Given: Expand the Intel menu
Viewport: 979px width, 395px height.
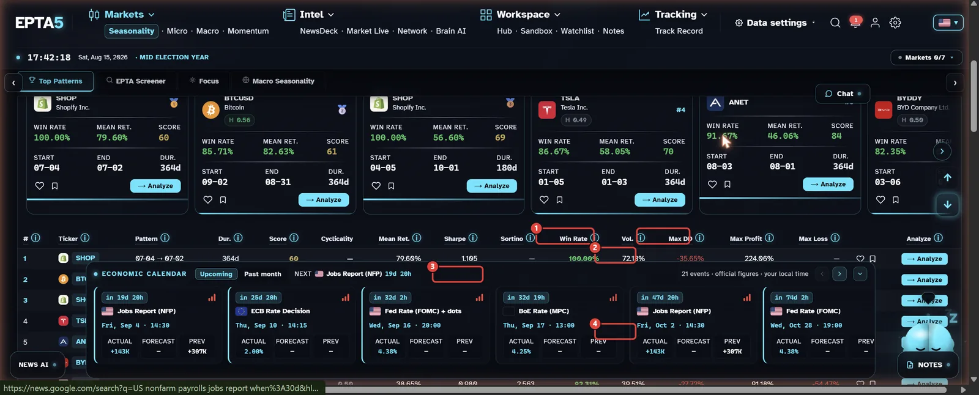Looking at the screenshot, I should click(308, 14).
